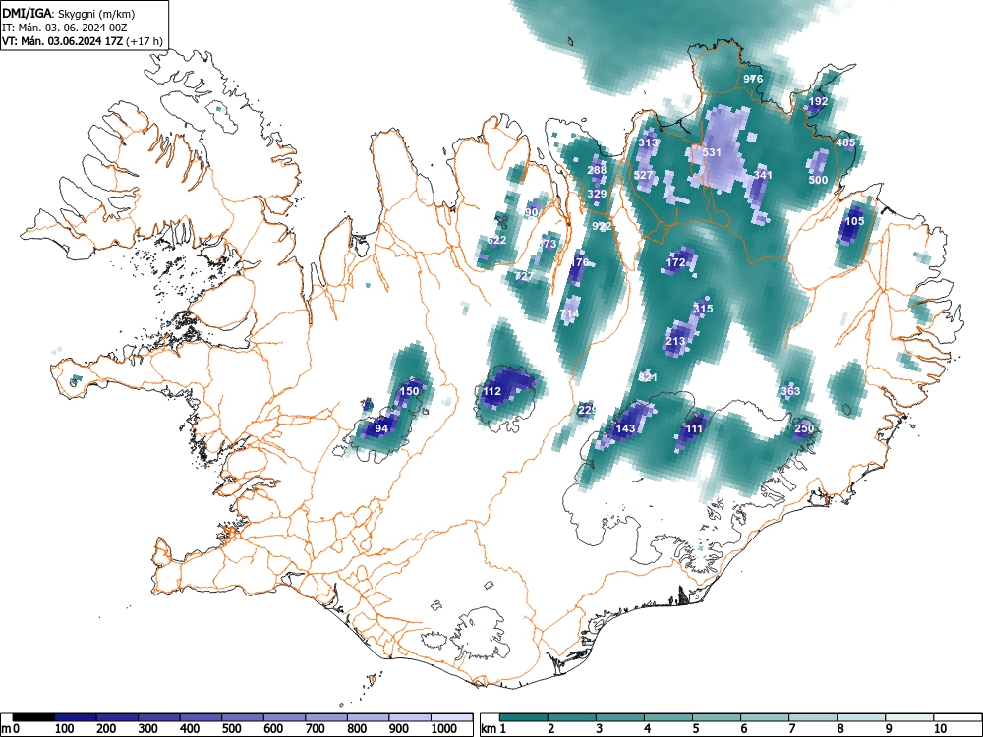Click the legend swatch between 800 and 900 m
The width and height of the screenshot is (983, 737).
368,717
